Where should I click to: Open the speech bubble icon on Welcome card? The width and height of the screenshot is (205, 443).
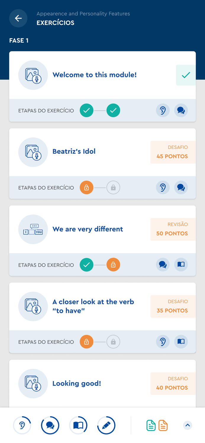[181, 110]
